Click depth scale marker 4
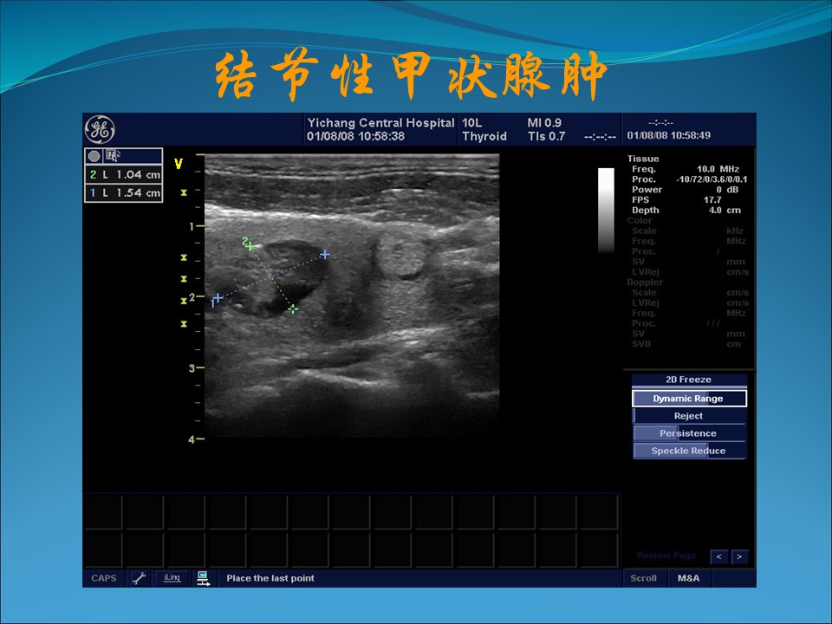This screenshot has height=624, width=832. tap(192, 439)
